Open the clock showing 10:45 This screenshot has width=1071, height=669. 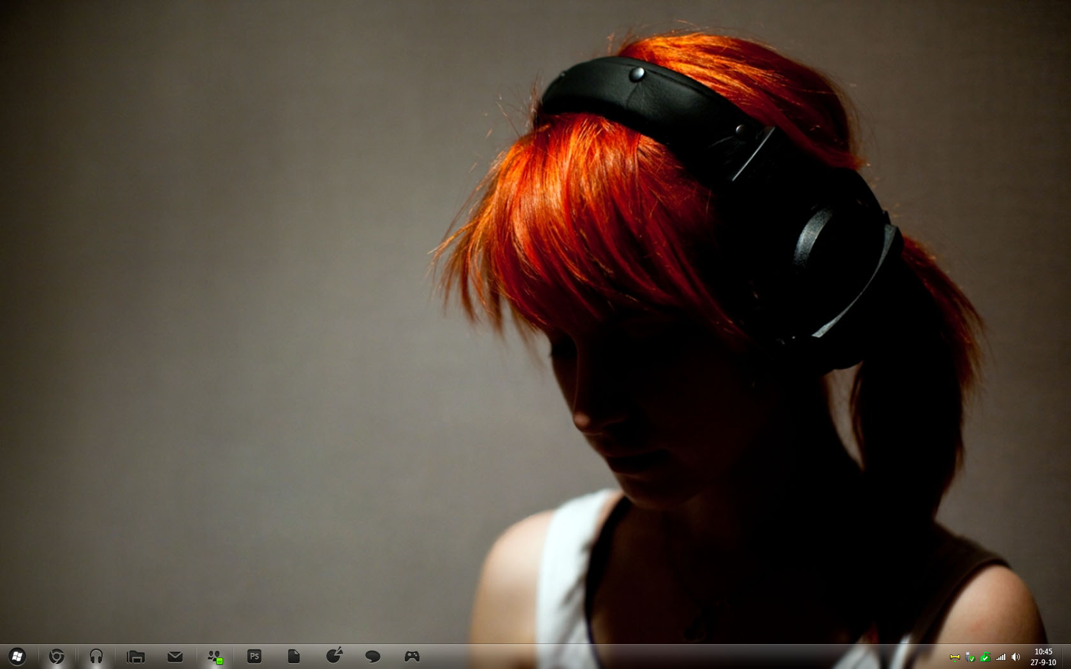1044,657
